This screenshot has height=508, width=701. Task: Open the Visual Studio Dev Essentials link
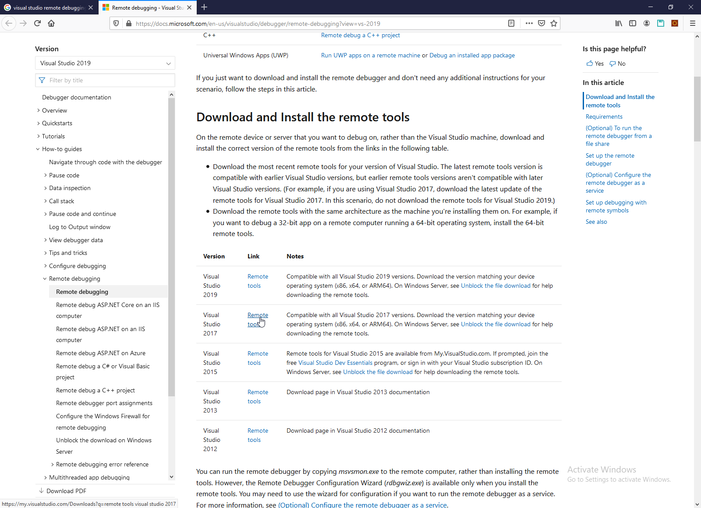335,363
